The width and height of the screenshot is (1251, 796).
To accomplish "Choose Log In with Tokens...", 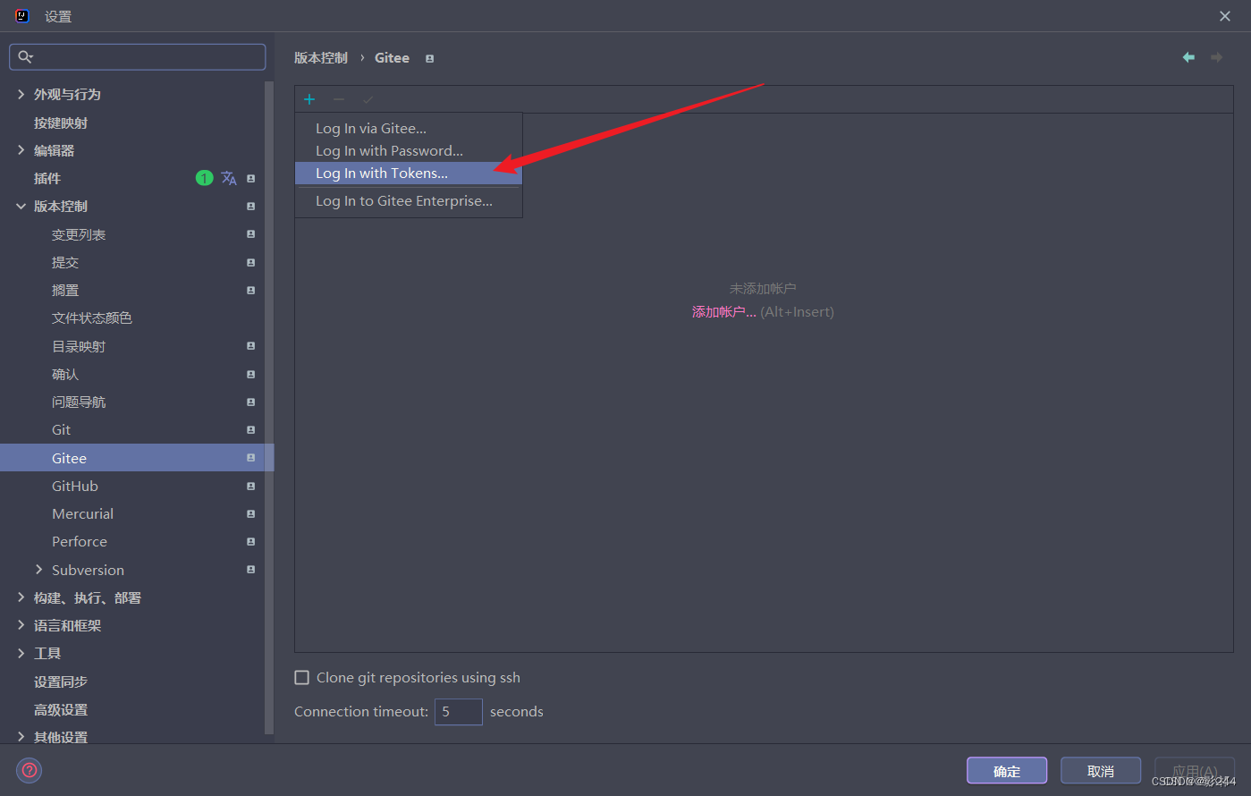I will (409, 173).
